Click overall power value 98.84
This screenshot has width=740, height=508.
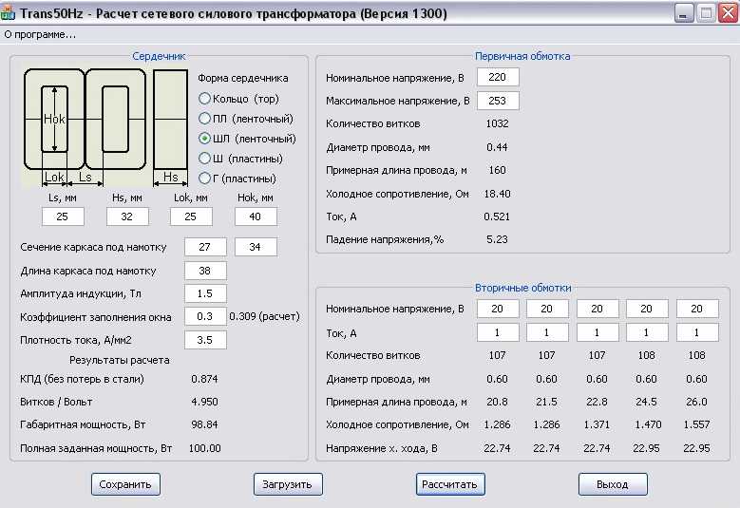[204, 424]
